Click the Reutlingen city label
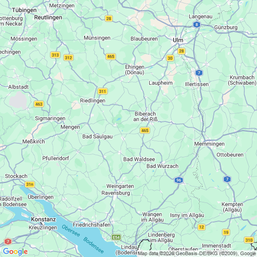The width and height of the screenshot is (257, 257). (x=48, y=17)
